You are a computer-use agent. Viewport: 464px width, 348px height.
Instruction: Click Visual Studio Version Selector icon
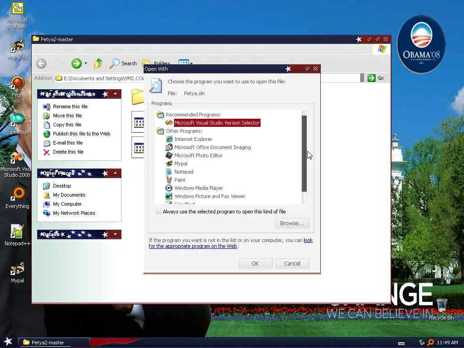[169, 123]
